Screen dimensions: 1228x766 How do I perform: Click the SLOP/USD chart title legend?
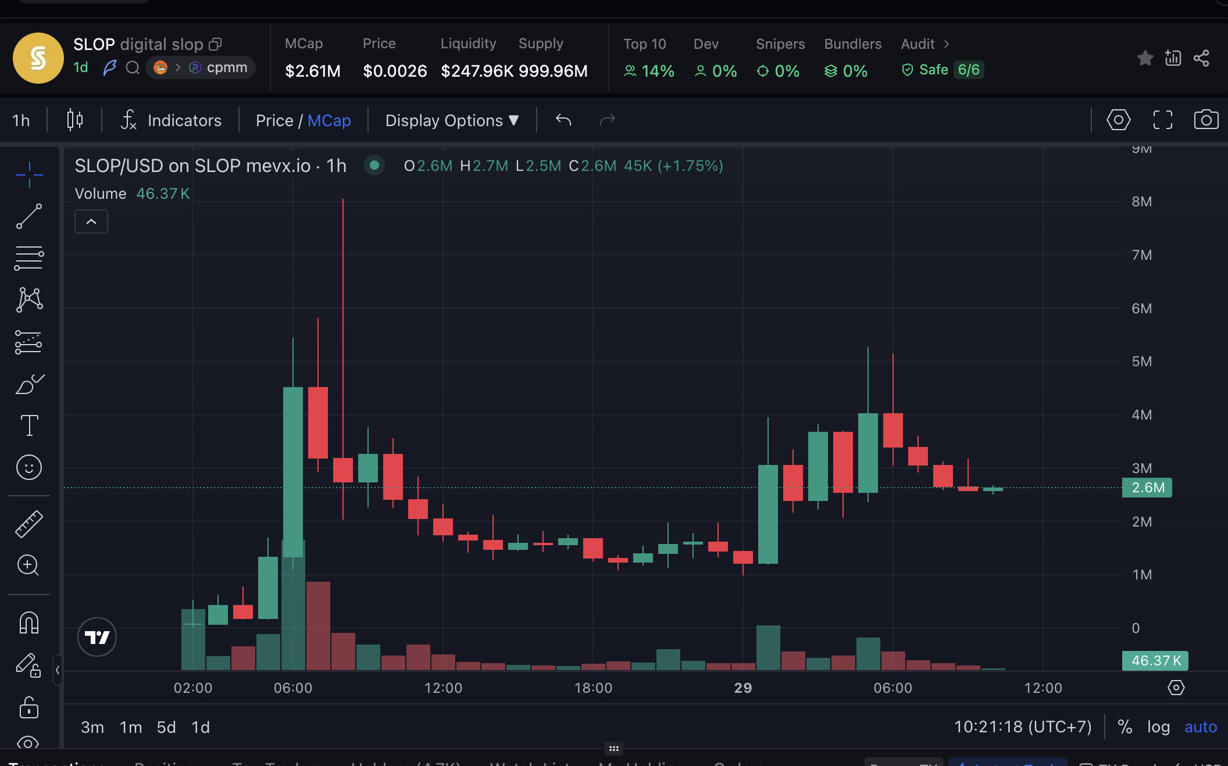coord(210,166)
